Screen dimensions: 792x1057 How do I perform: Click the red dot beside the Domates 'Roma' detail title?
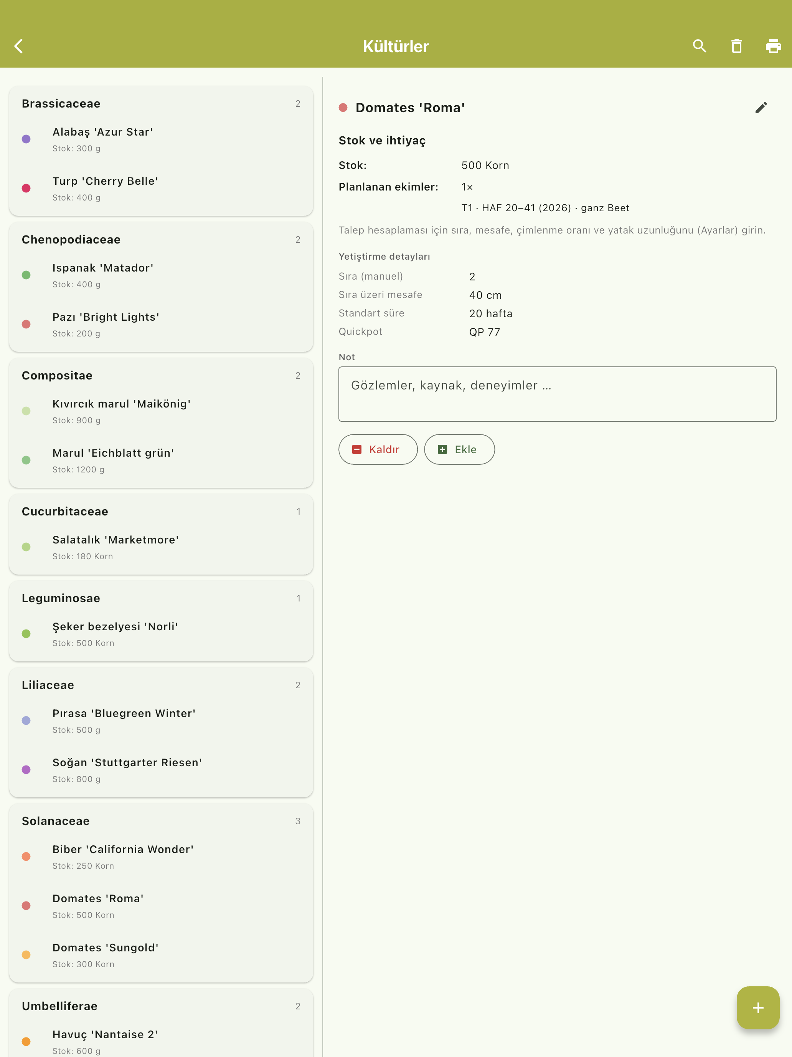point(343,108)
